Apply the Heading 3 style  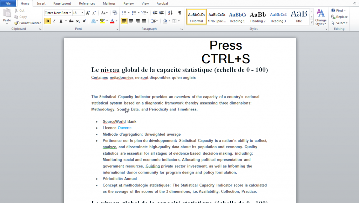click(278, 17)
